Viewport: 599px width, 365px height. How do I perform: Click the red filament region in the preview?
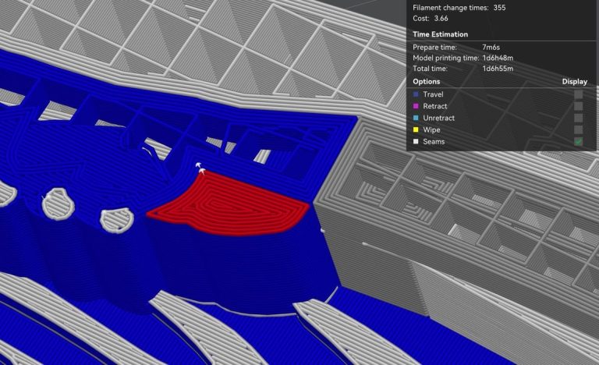coord(234,201)
